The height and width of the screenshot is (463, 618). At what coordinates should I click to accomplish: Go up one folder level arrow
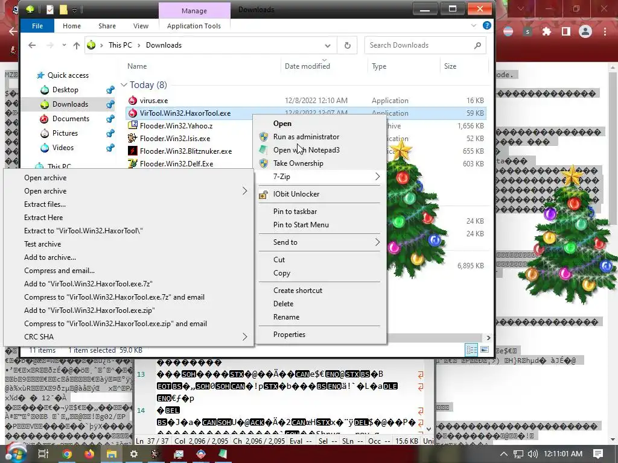point(77,45)
